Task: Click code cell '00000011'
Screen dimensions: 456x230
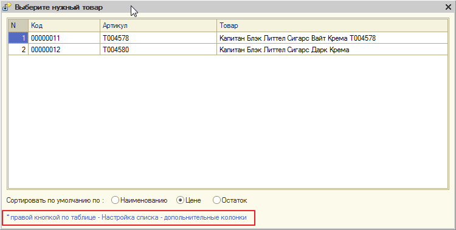Action: pyautogui.click(x=64, y=38)
